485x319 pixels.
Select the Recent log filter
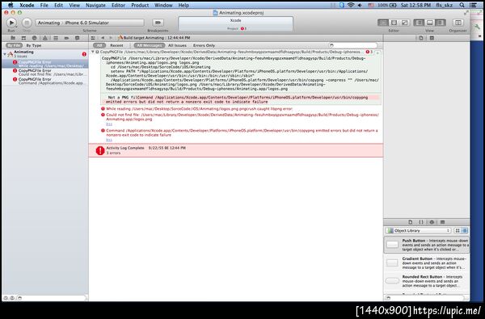coord(116,45)
